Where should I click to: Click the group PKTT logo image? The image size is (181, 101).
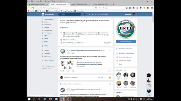click(126, 29)
